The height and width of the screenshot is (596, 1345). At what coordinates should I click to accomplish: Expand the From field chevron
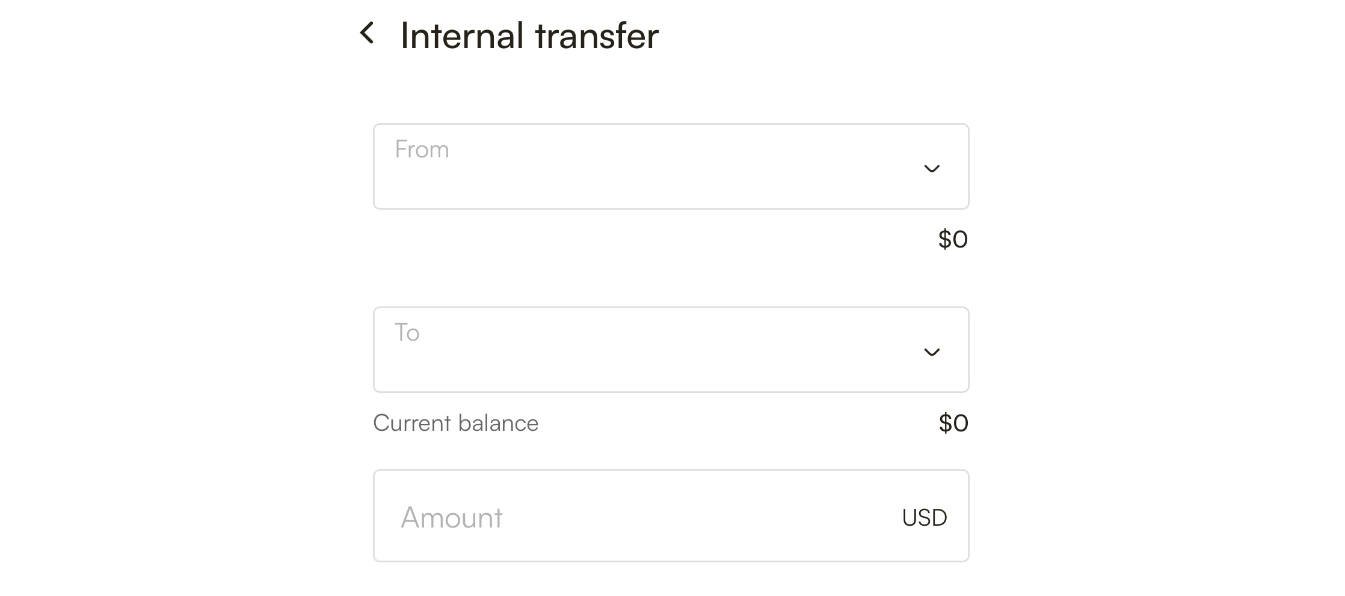pyautogui.click(x=931, y=169)
